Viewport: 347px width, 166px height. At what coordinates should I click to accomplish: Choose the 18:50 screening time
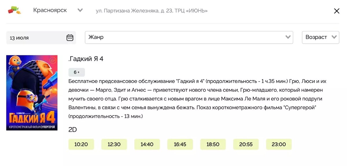pos(213,144)
